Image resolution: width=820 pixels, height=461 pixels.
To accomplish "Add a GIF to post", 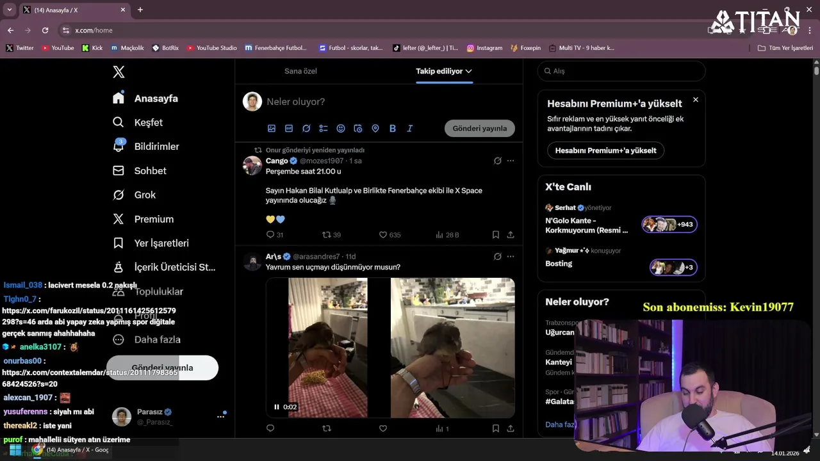I will pyautogui.click(x=289, y=129).
